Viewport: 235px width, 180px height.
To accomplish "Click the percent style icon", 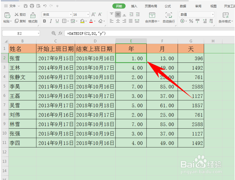I will pyautogui.click(x=191, y=21).
